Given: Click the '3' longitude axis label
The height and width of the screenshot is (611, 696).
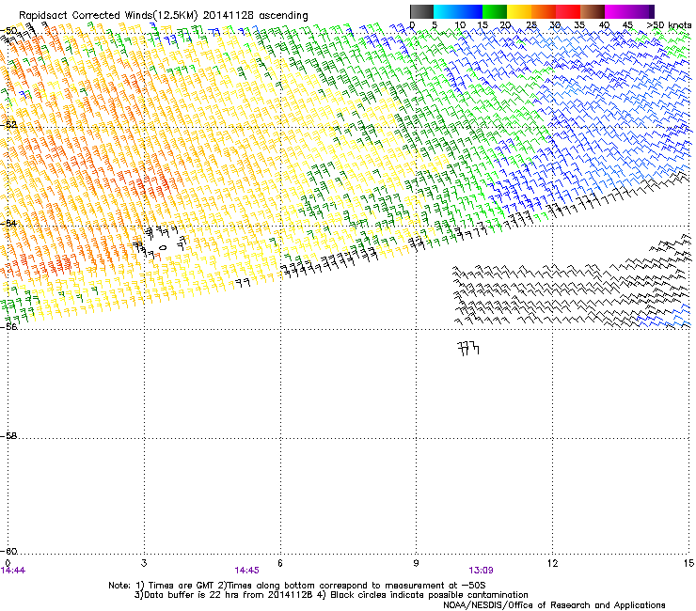Looking at the screenshot, I should (144, 563).
